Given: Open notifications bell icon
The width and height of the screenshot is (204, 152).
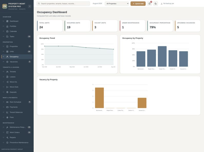Looking at the screenshot, I should (150, 4).
